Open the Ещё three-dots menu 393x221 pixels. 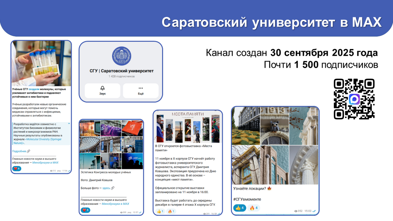[141, 88]
